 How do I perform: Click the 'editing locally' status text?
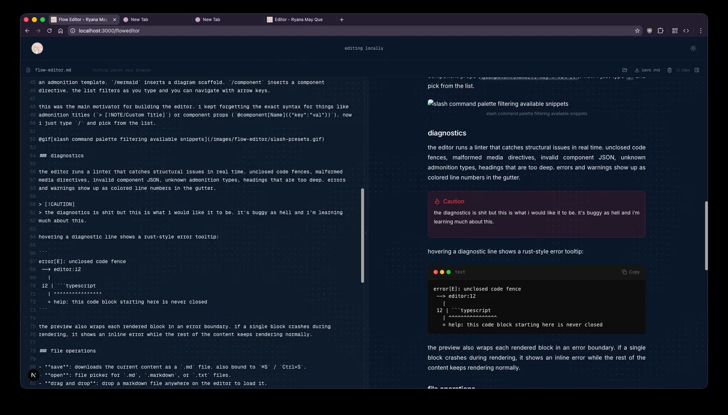point(364,48)
